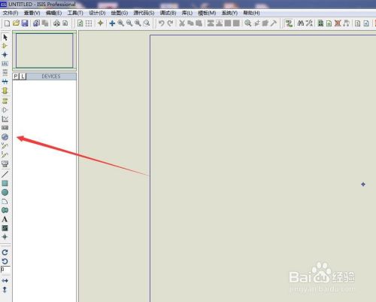Image resolution: width=376 pixels, height=302 pixels.
Task: Open the 帮助(H) help menu
Action: [251, 13]
